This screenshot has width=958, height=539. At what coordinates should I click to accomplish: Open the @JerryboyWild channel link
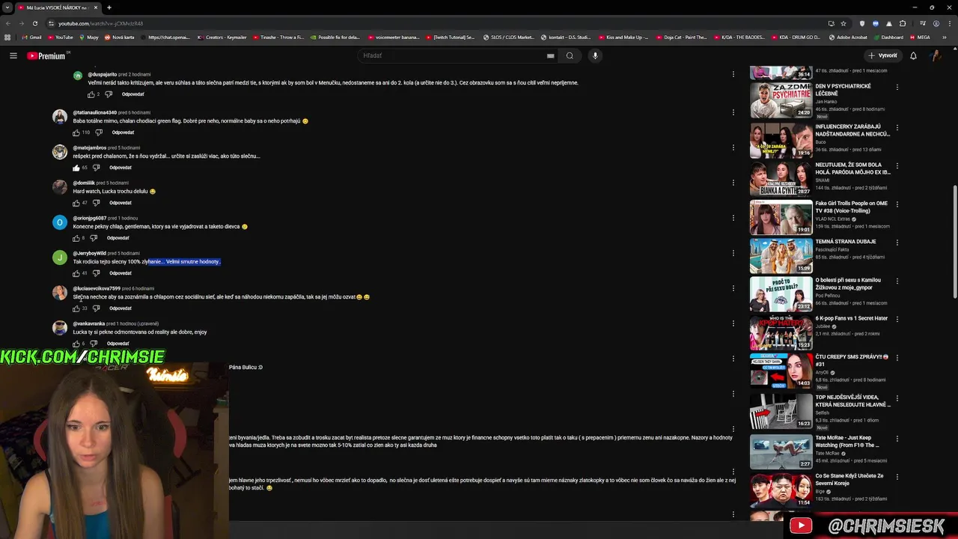[89, 253]
